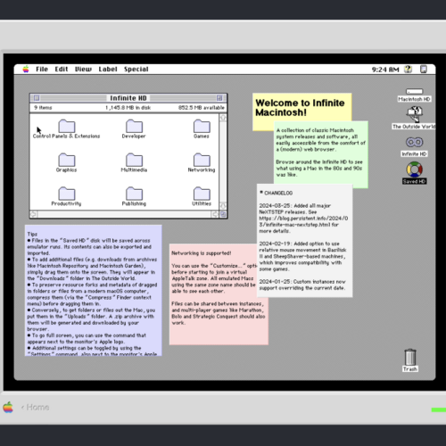Open the Games folder icon

pyautogui.click(x=202, y=127)
